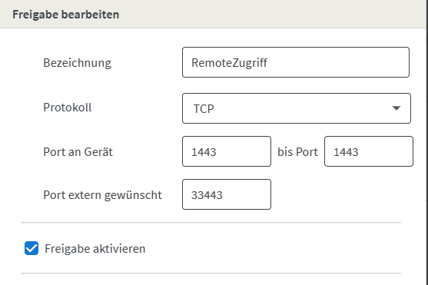Click the TCP text in protocol selector
The width and height of the screenshot is (428, 285).
[204, 109]
